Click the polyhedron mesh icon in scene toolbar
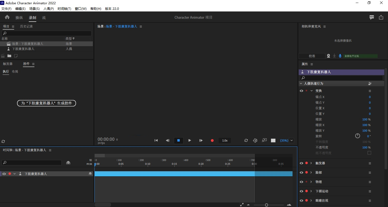Screen dimensions: 388x207 255,140
